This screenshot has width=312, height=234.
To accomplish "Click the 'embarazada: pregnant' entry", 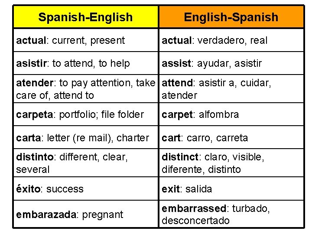I will (x=69, y=214).
